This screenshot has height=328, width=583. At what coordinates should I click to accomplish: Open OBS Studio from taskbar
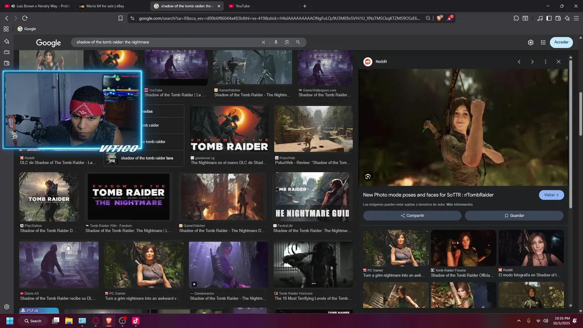pos(122,321)
